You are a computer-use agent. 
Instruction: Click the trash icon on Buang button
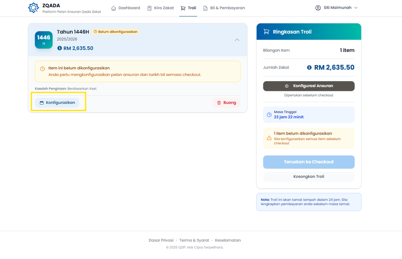click(x=219, y=103)
